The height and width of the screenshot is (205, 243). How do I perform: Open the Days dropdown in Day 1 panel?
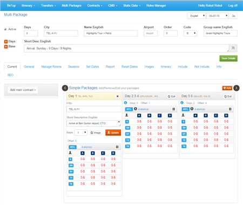point(81,133)
